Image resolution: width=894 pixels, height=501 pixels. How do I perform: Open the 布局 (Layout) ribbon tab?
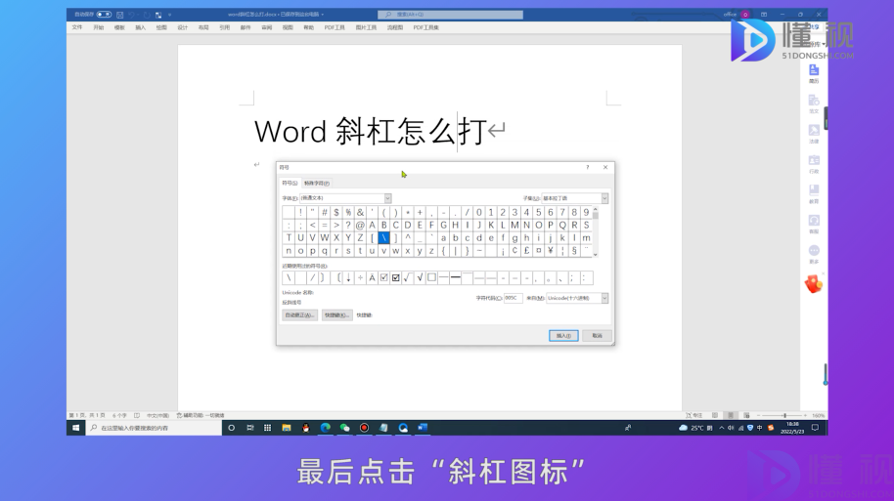click(x=203, y=27)
